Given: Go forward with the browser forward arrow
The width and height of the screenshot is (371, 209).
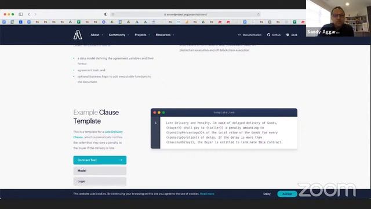Looking at the screenshot, I should (x=35, y=14).
